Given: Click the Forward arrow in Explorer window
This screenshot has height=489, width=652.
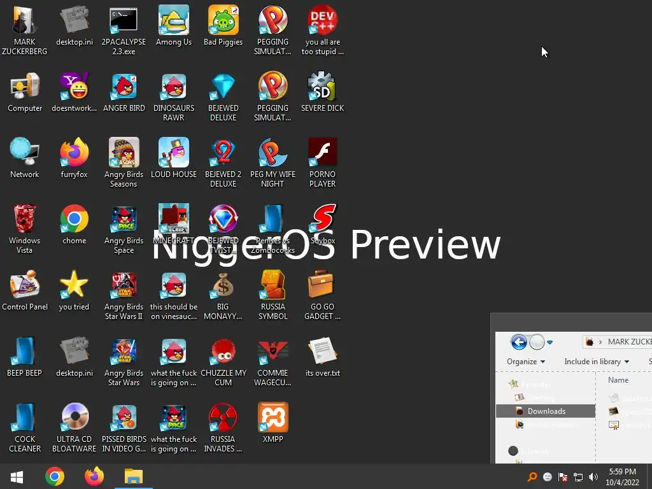Looking at the screenshot, I should (x=537, y=342).
